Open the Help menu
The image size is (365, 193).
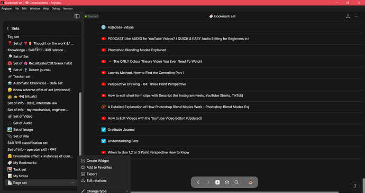46,8
